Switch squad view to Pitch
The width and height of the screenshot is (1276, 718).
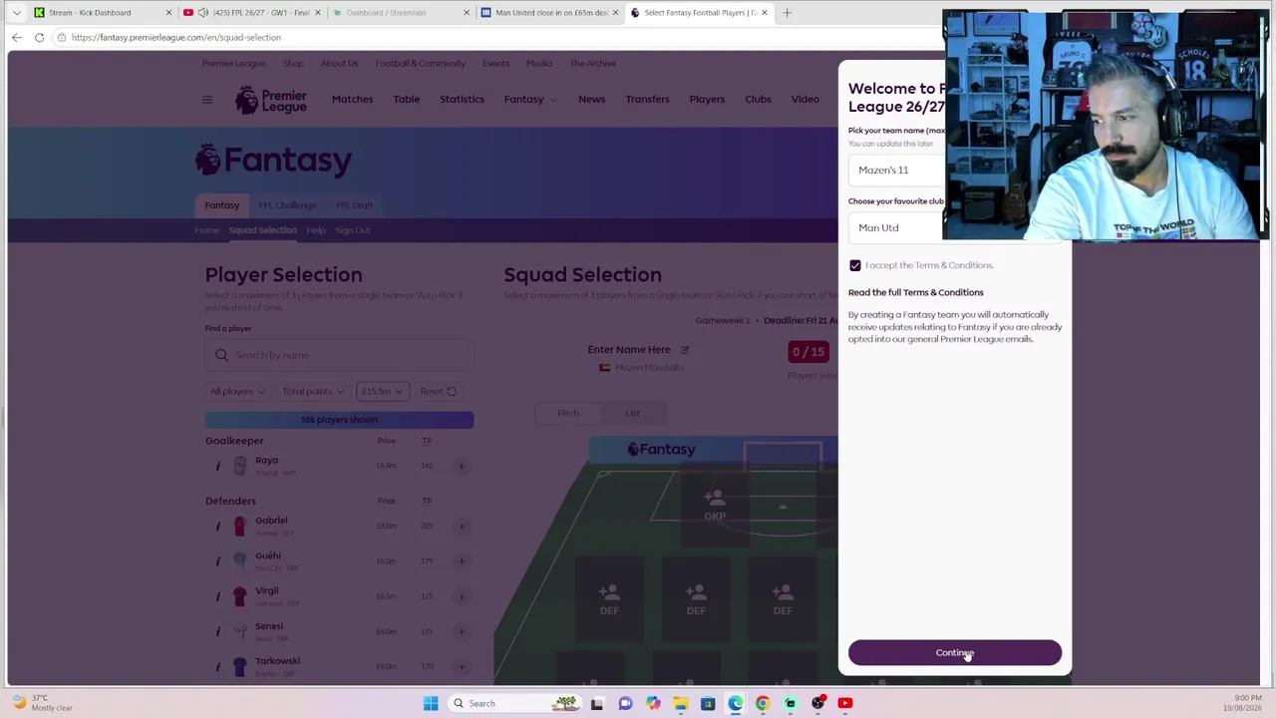click(568, 413)
